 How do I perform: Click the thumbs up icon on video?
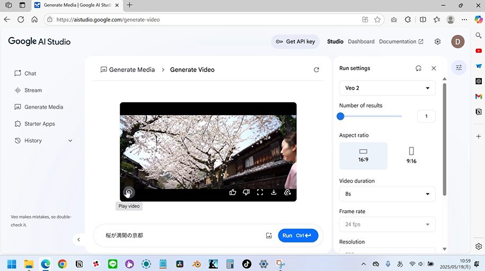click(233, 193)
